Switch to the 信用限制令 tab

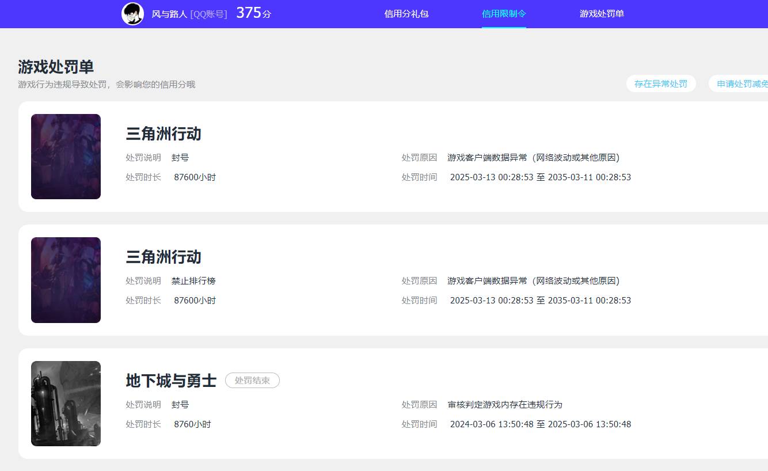[504, 14]
